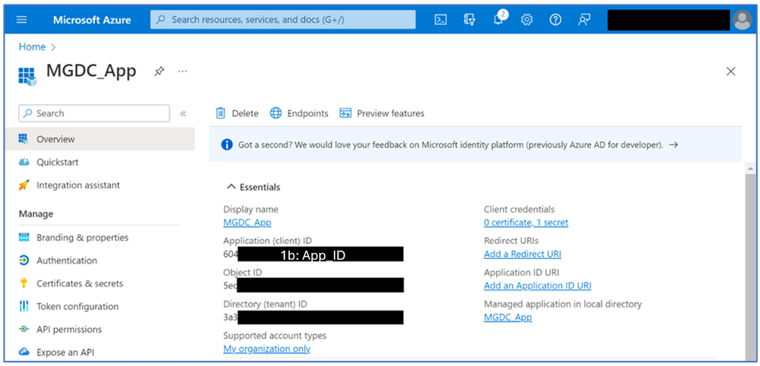Click Preview features button
The image size is (760, 366).
click(382, 113)
